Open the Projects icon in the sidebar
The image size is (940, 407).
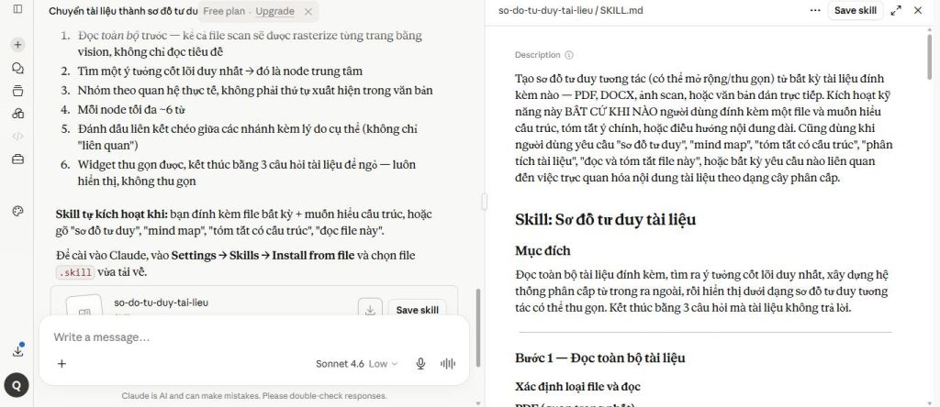click(17, 91)
